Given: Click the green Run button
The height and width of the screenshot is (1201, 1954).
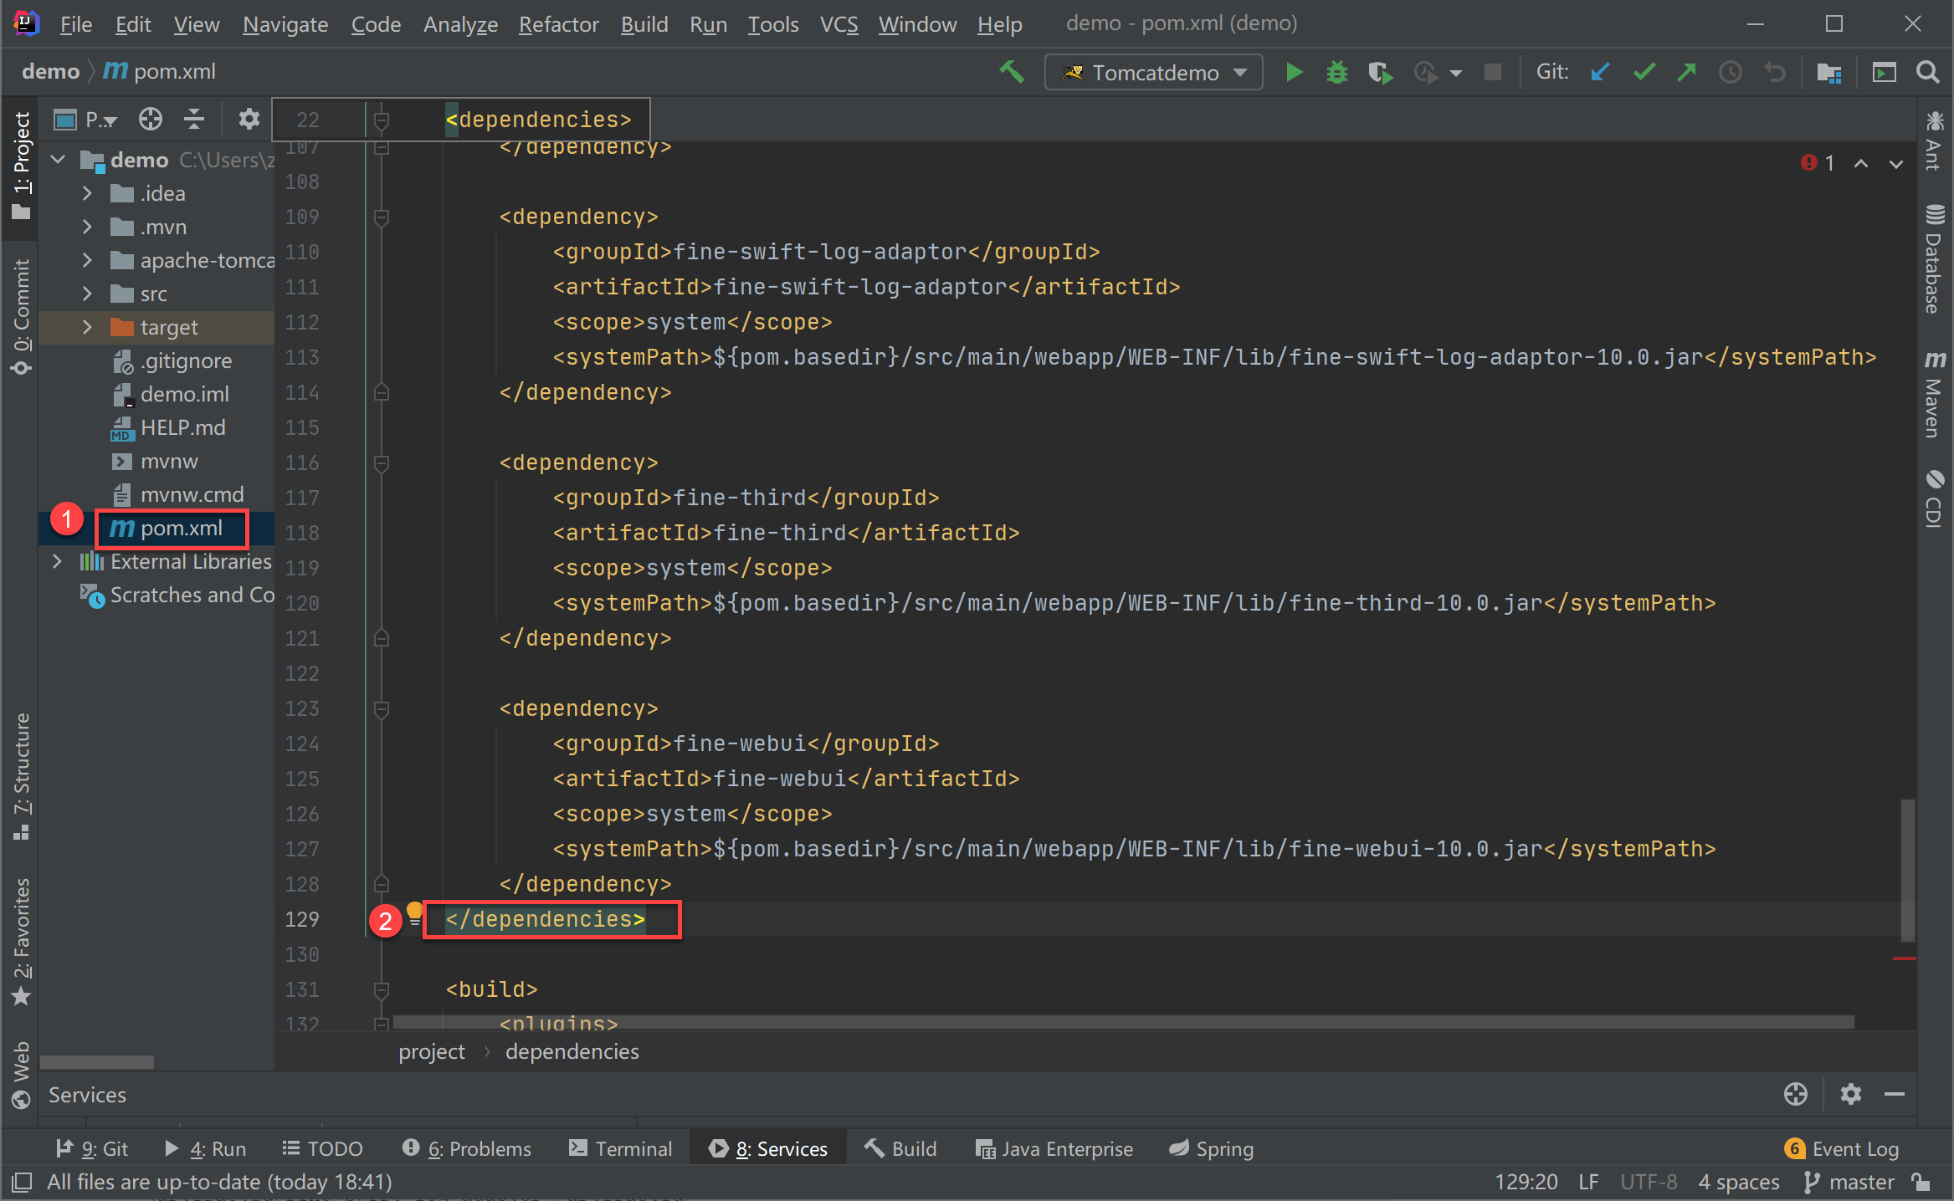Looking at the screenshot, I should pyautogui.click(x=1294, y=73).
